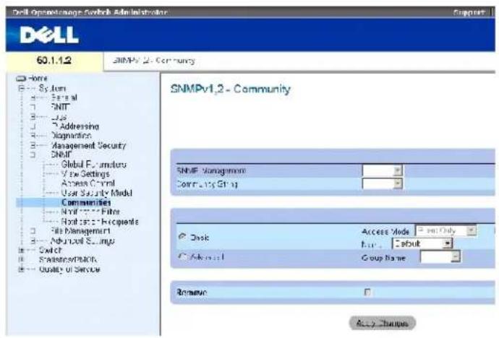The image size is (499, 338).
Task: Open Notification Recipients page
Action: pos(100,222)
